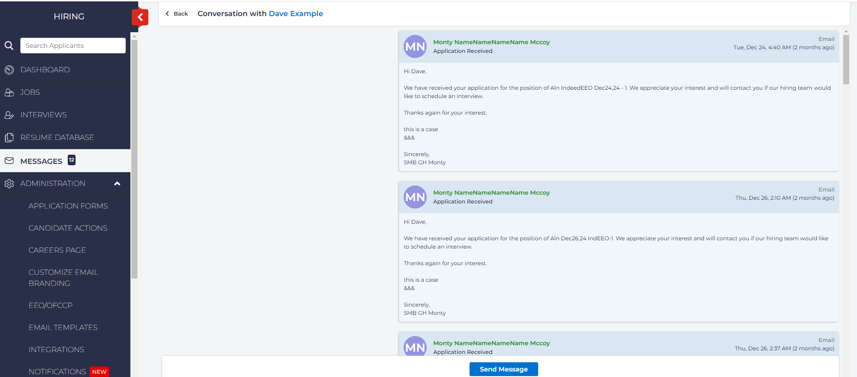
Task: Collapse sidebar with red arrow button
Action: pyautogui.click(x=140, y=17)
